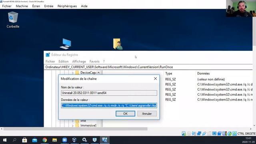Open the Périphériques menu
The height and width of the screenshot is (144, 256).
(x=67, y=6)
